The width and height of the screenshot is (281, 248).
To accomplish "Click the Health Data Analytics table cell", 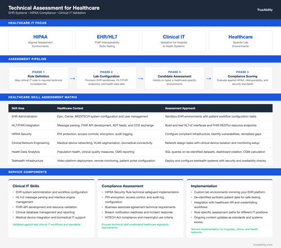I will (x=26, y=152).
